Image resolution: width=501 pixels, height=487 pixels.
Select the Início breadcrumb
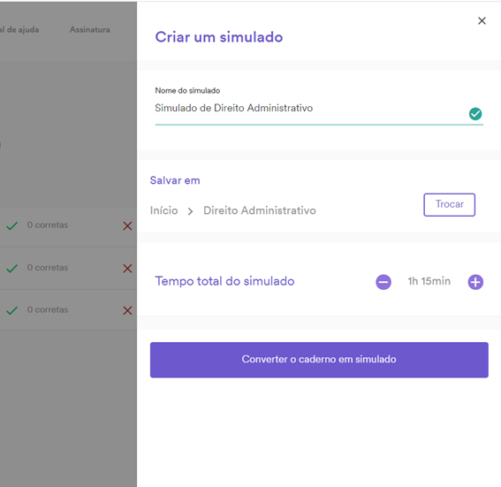click(164, 210)
